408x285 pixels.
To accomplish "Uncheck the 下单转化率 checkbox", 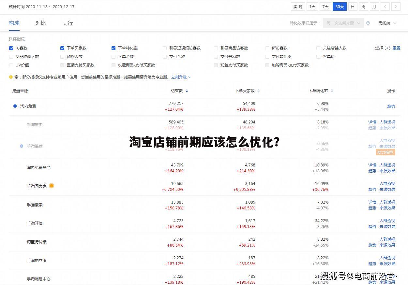I will (x=113, y=48).
